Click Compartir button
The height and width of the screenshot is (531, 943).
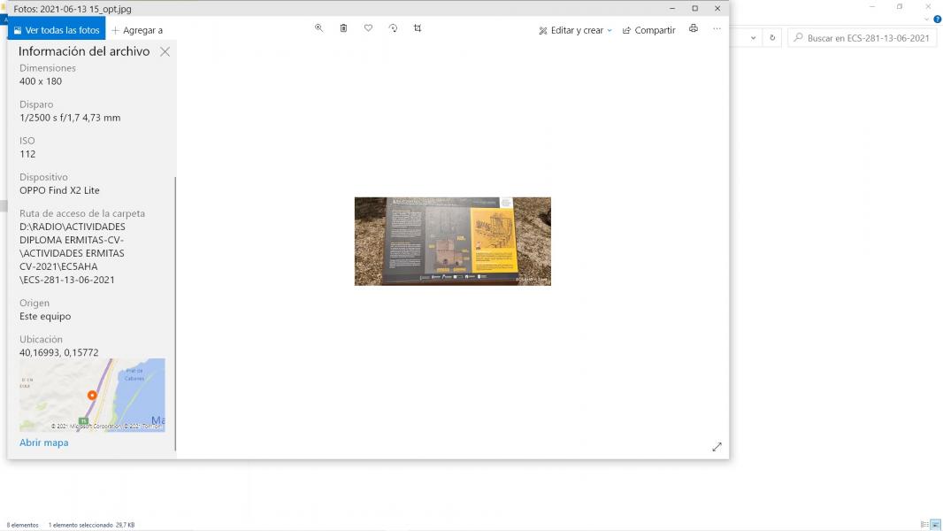[649, 30]
